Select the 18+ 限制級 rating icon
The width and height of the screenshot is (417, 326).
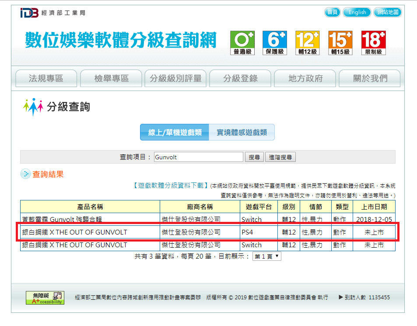[373, 43]
